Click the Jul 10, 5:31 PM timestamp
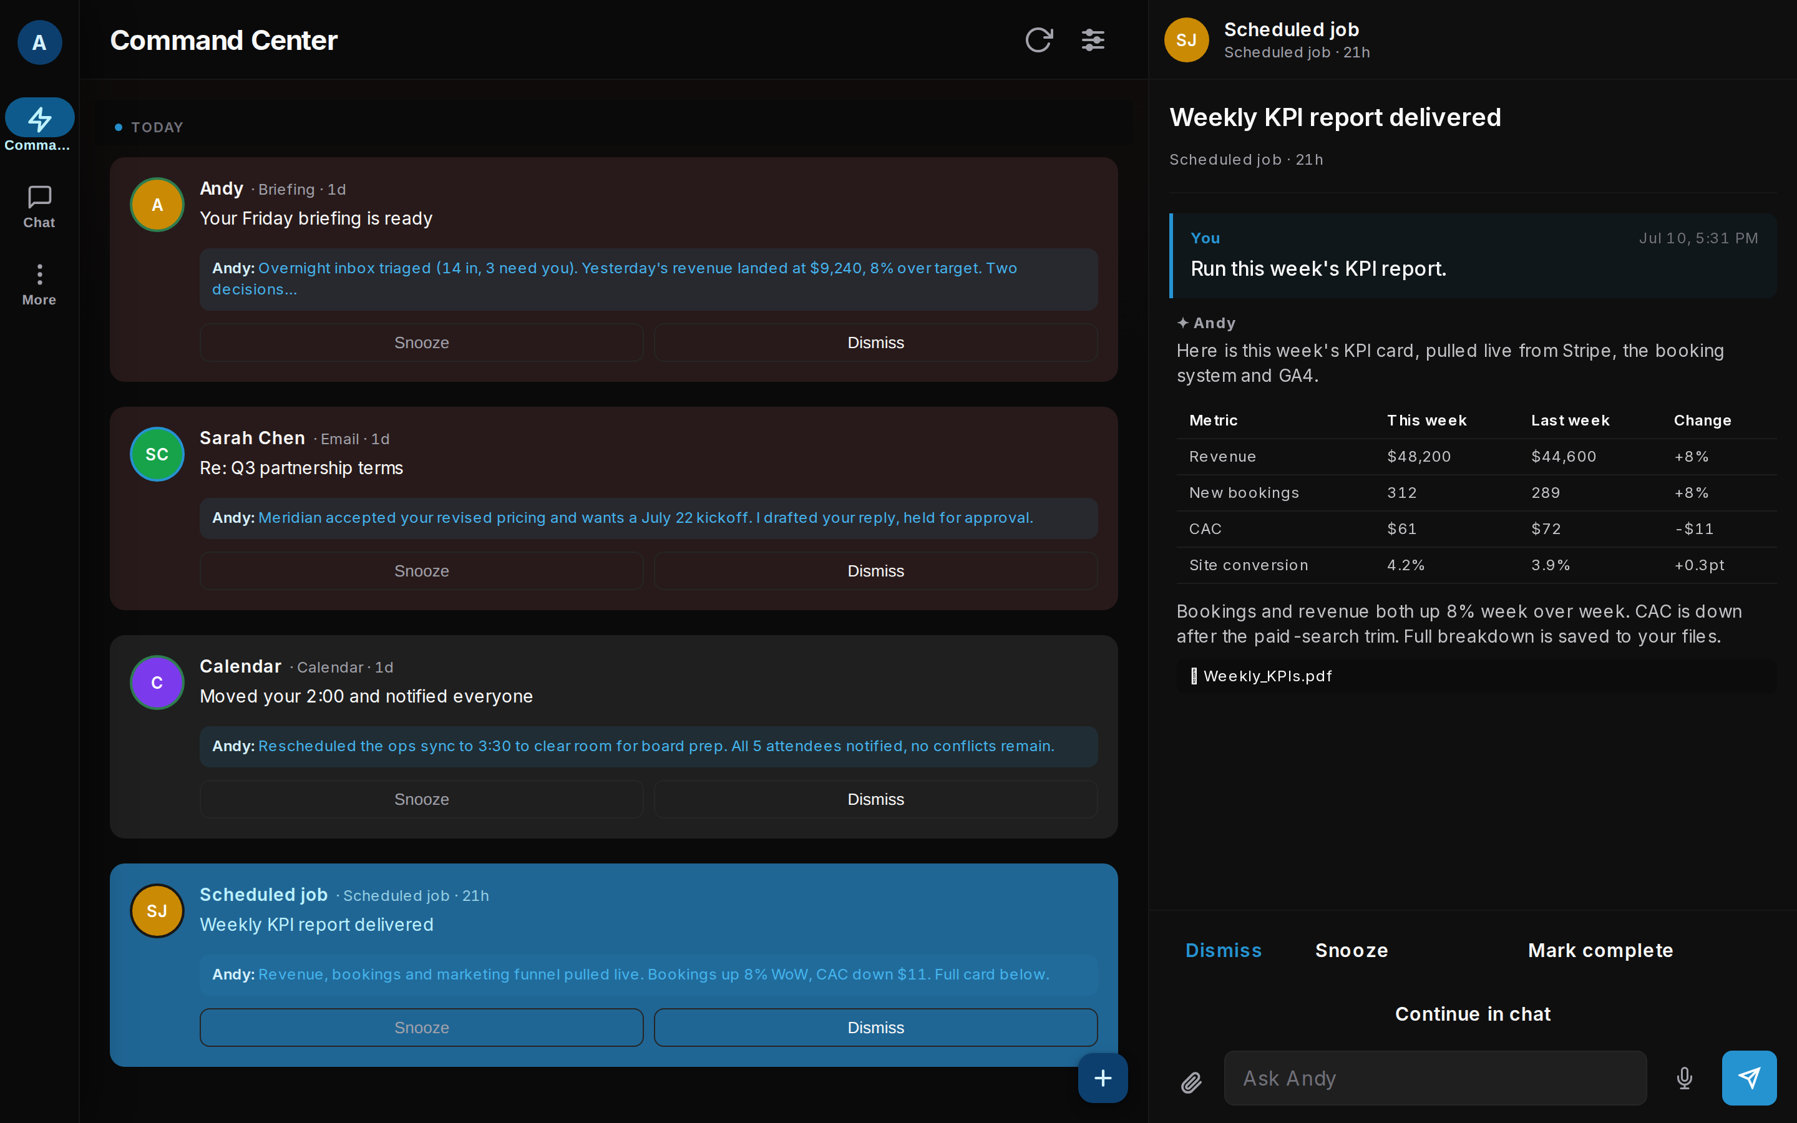 click(1698, 238)
